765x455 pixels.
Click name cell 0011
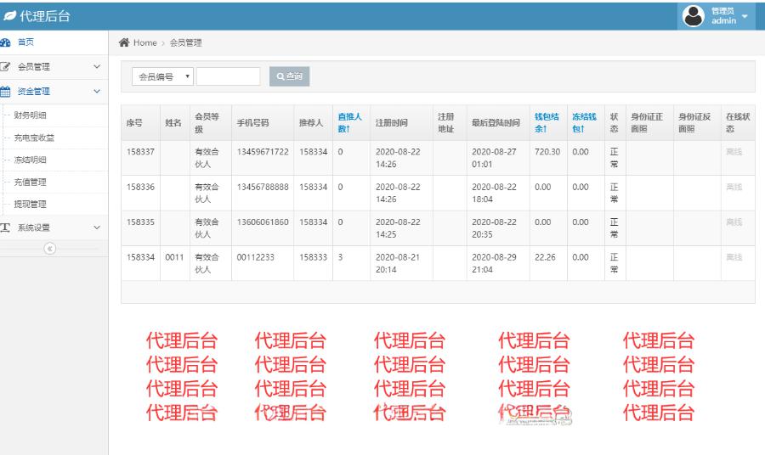[x=174, y=257]
